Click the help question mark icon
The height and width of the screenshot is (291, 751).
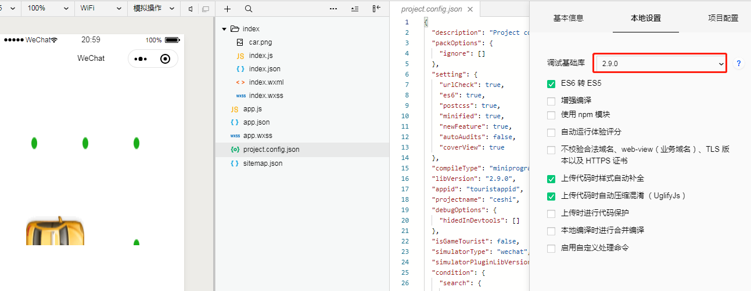pyautogui.click(x=739, y=64)
